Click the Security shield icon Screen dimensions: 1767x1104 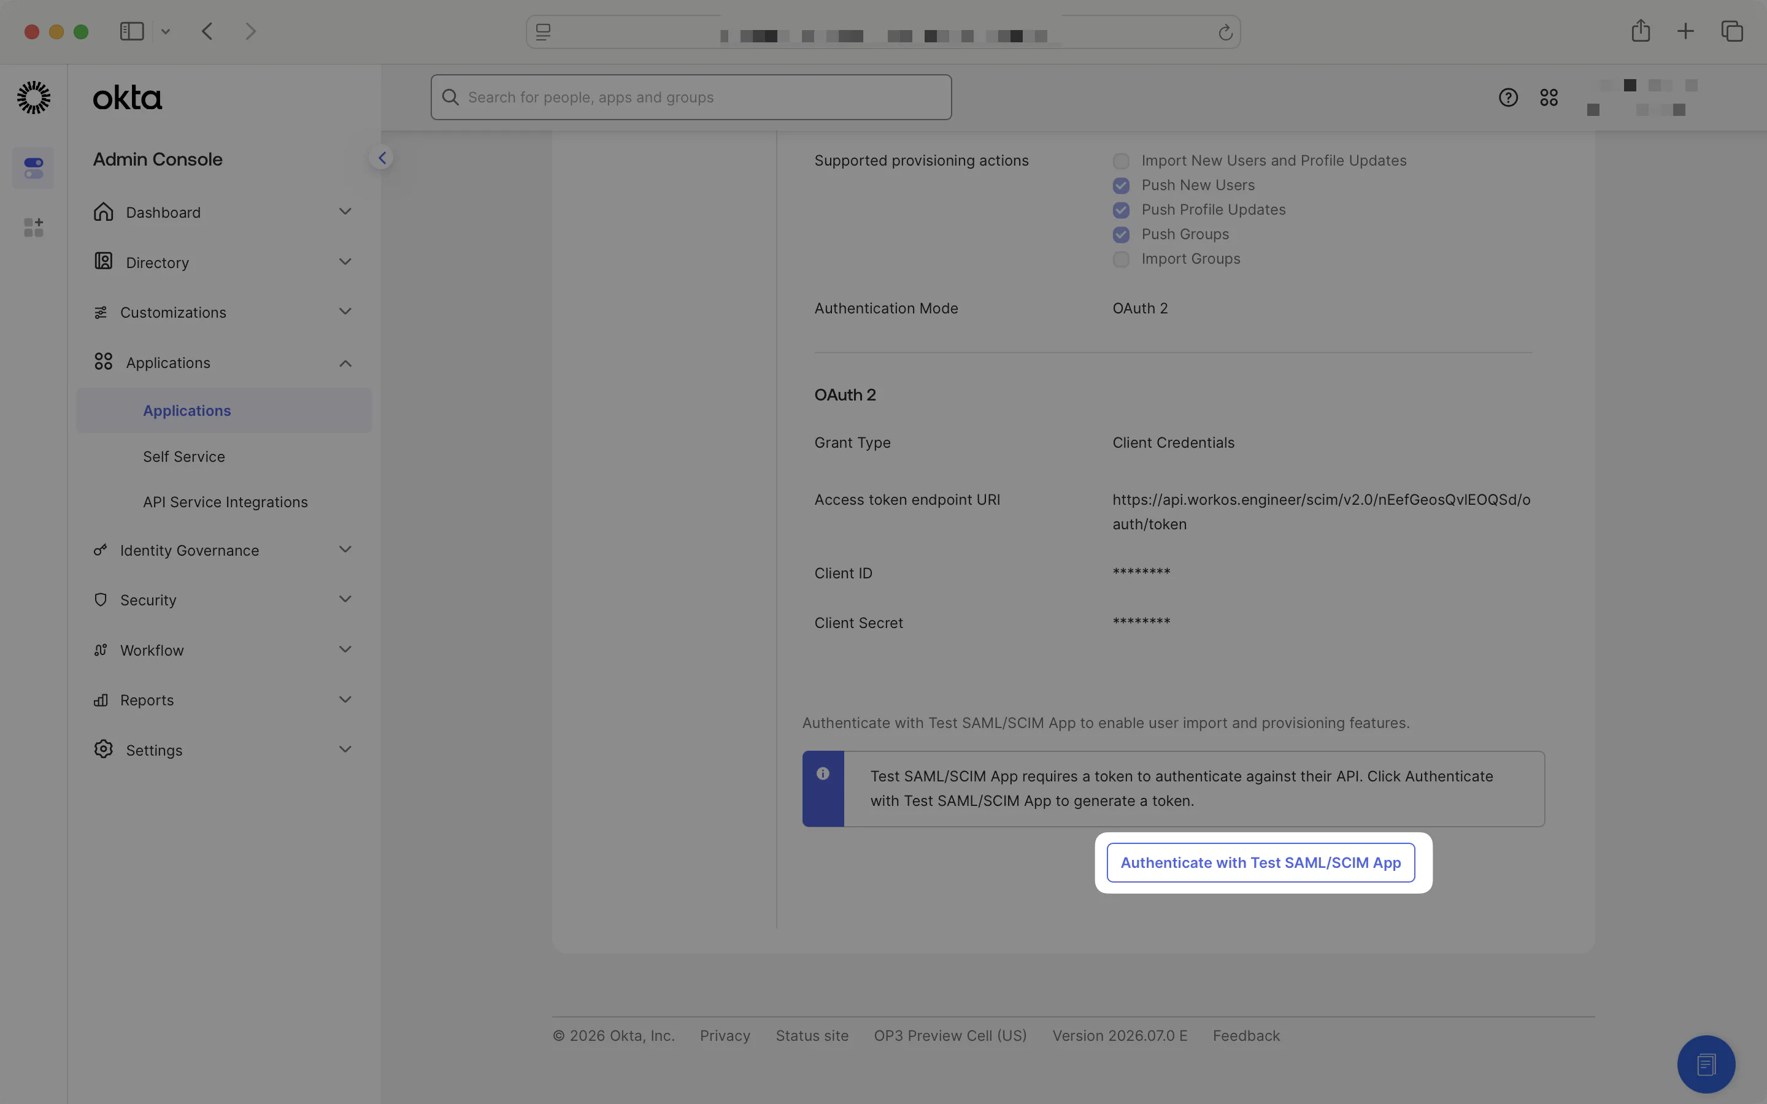pyautogui.click(x=101, y=599)
